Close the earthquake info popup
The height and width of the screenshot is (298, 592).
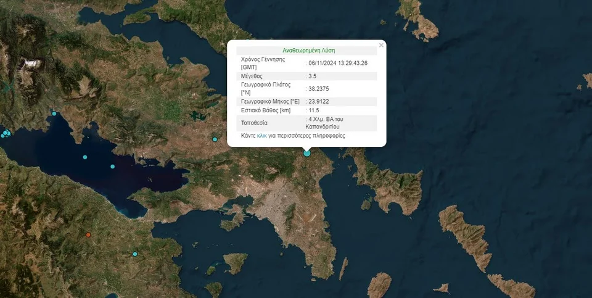[381, 45]
